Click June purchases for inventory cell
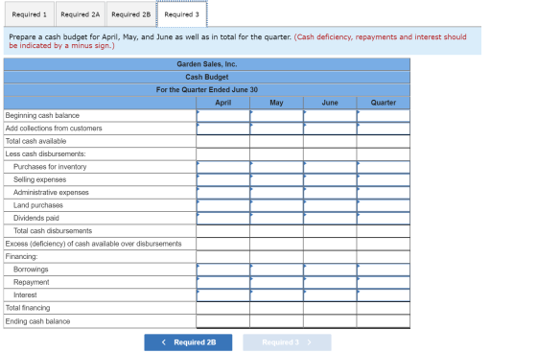537x353 pixels. tap(330, 167)
